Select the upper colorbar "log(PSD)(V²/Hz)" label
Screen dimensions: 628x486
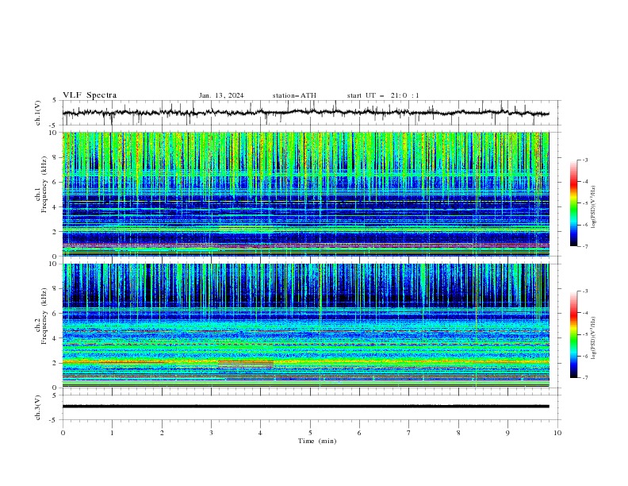(594, 207)
